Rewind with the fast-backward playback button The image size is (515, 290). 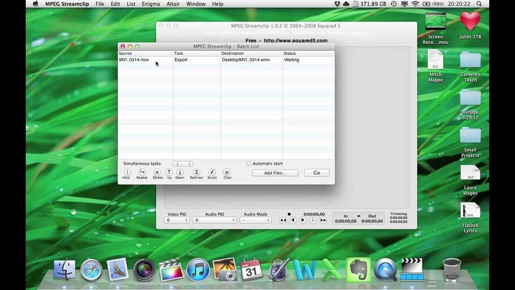pos(283,220)
